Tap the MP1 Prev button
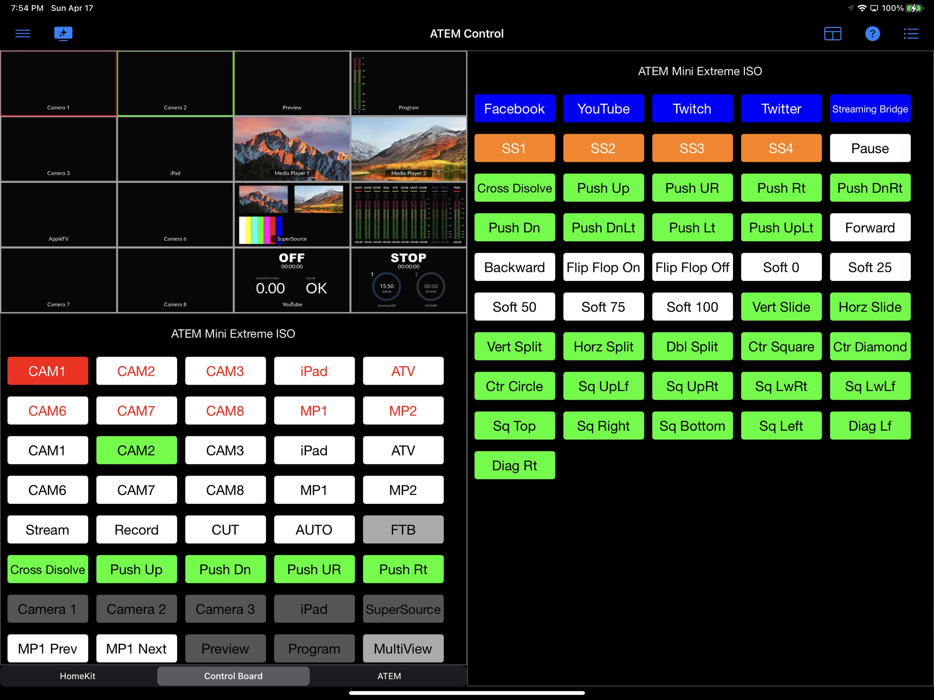The image size is (934, 700). click(48, 648)
